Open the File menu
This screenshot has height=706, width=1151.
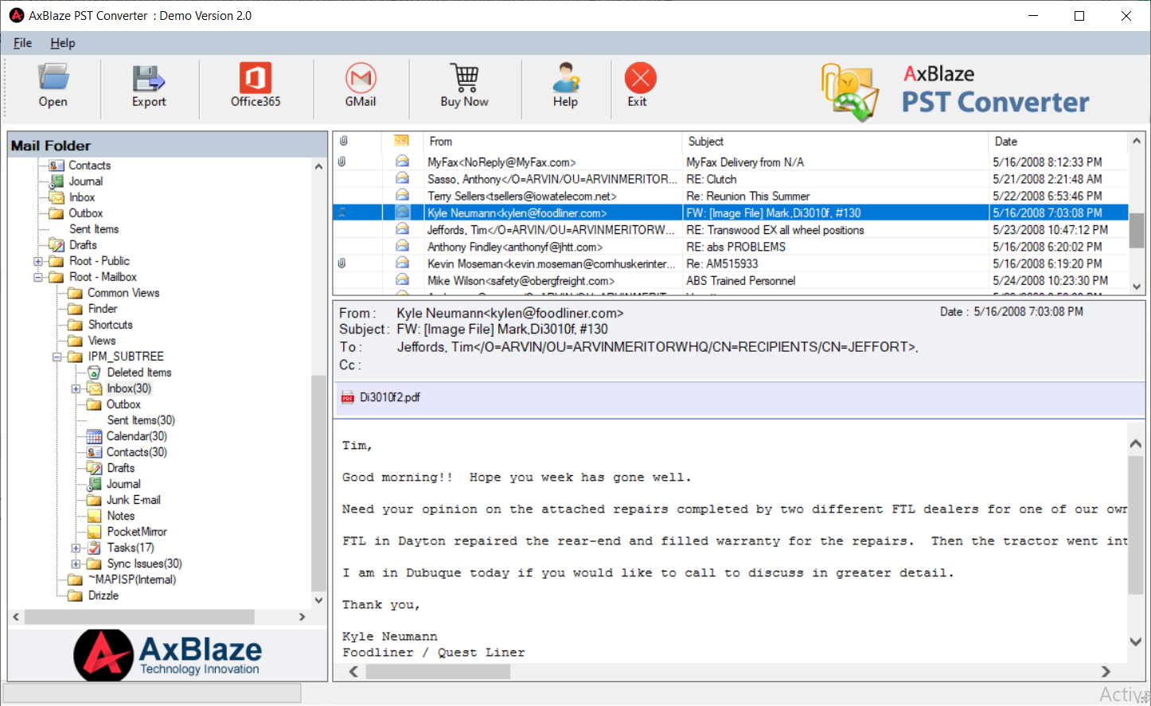(x=22, y=43)
